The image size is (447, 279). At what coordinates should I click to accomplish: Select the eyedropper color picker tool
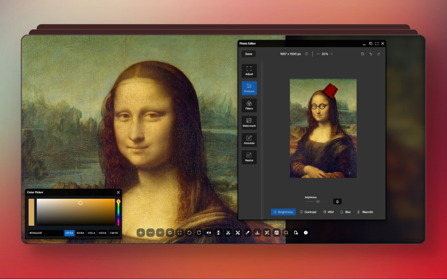tap(248, 233)
